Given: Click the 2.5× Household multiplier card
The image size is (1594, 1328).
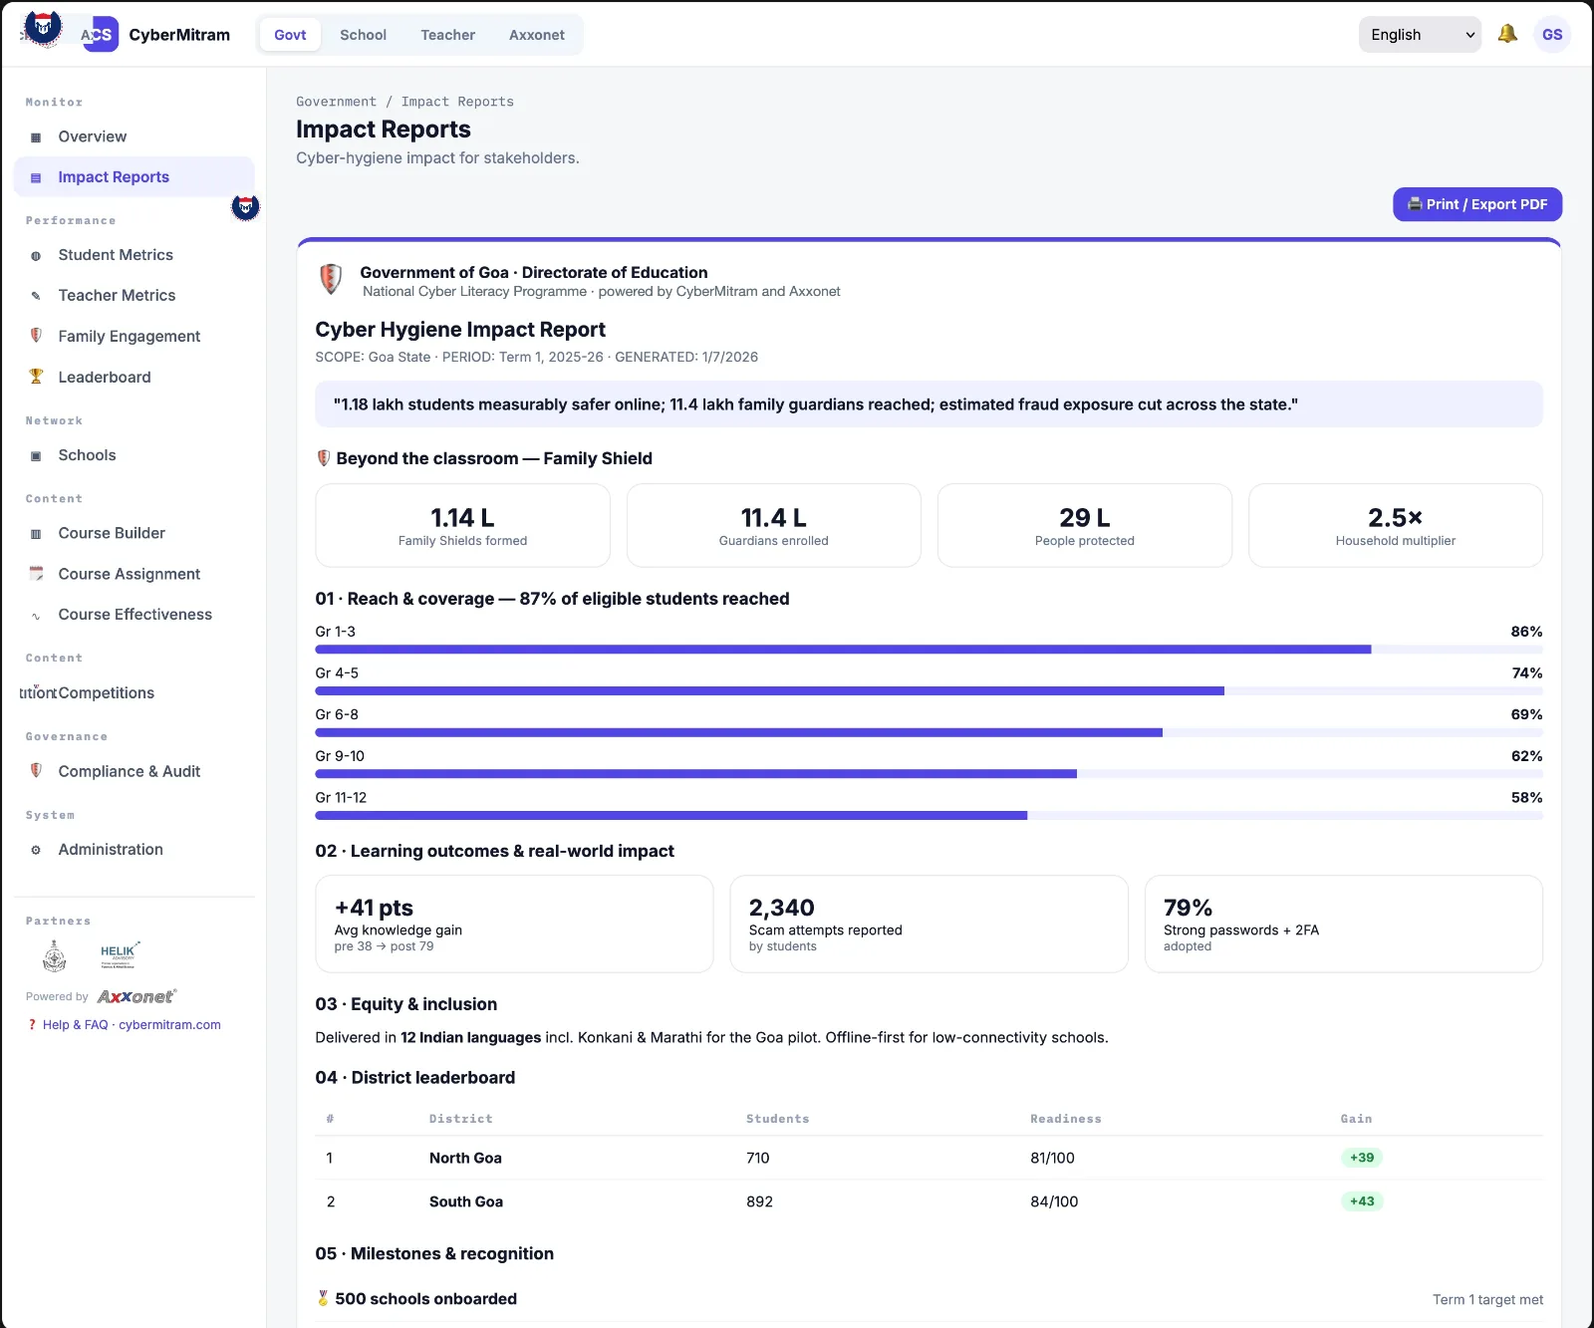Looking at the screenshot, I should click(1395, 525).
